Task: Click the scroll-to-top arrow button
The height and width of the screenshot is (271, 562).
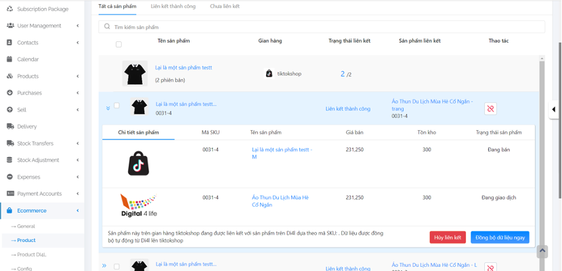Action: [x=542, y=251]
